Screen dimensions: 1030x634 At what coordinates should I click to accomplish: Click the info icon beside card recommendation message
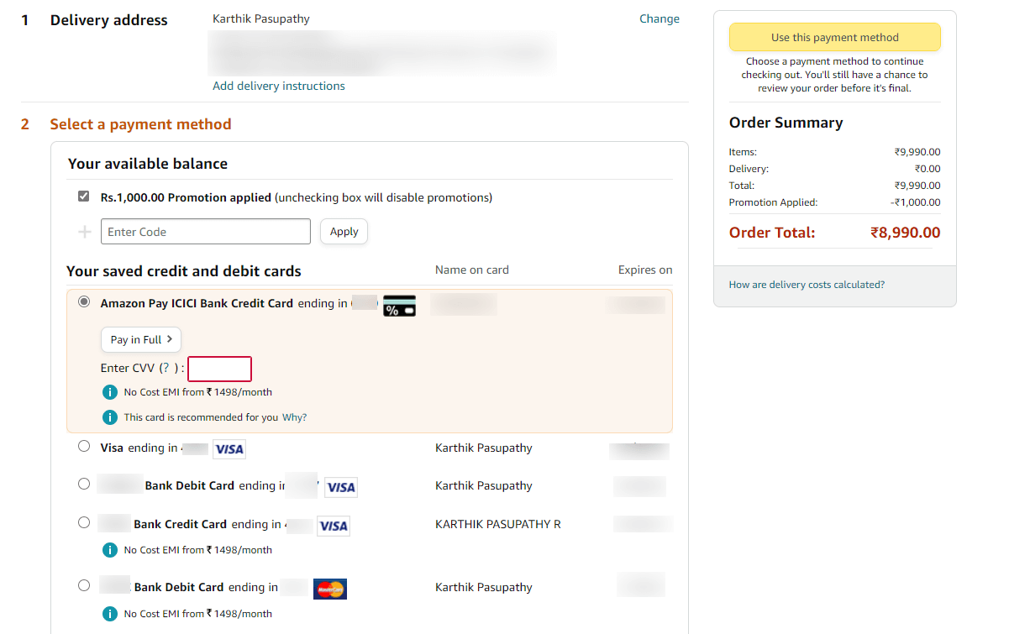[110, 417]
